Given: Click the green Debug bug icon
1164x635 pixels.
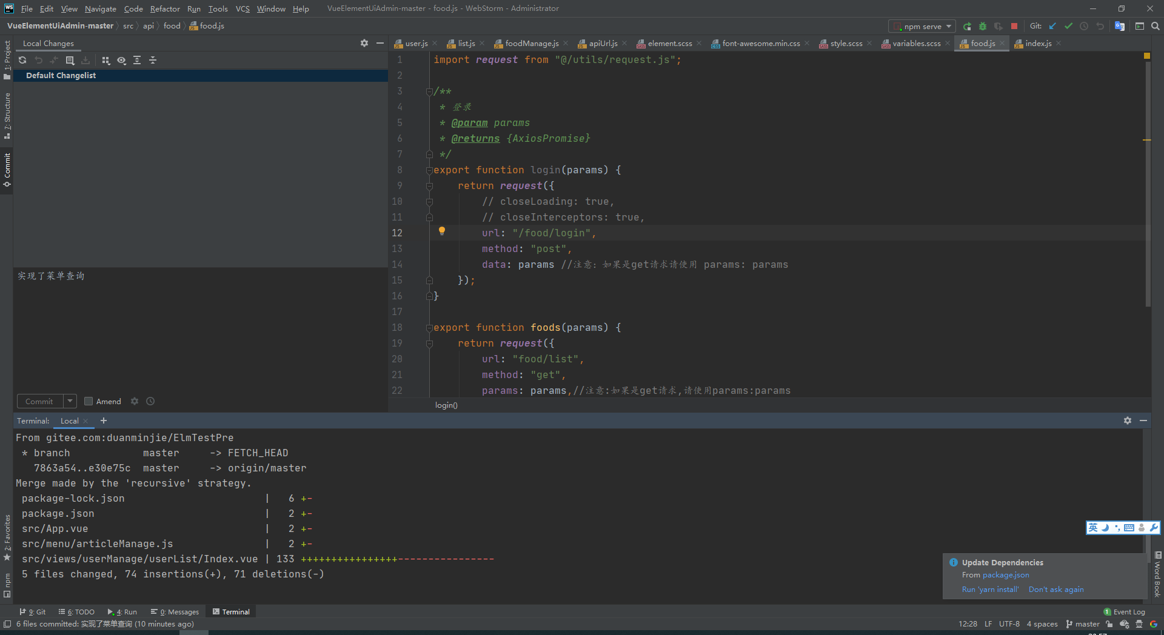Looking at the screenshot, I should 983,26.
